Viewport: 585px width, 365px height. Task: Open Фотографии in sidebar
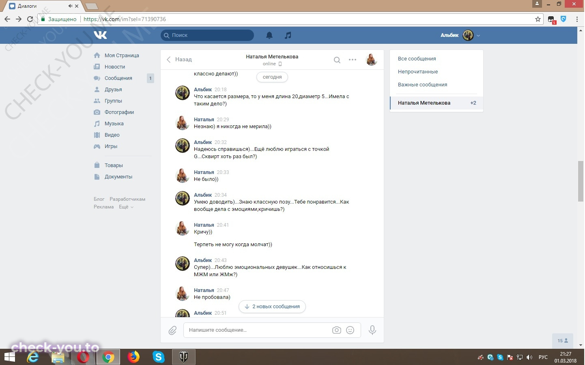[119, 112]
